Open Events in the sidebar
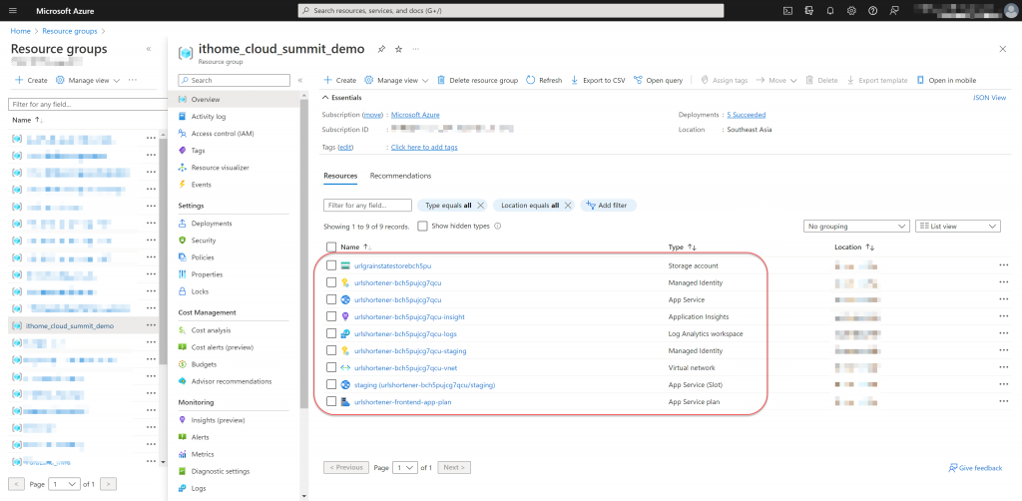The height and width of the screenshot is (501, 1022). 201,185
